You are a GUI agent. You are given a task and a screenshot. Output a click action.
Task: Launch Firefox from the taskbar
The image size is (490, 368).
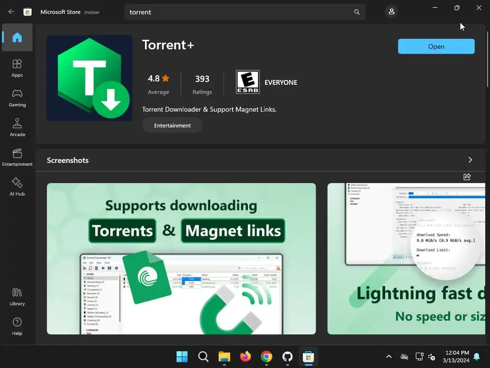pyautogui.click(x=245, y=356)
